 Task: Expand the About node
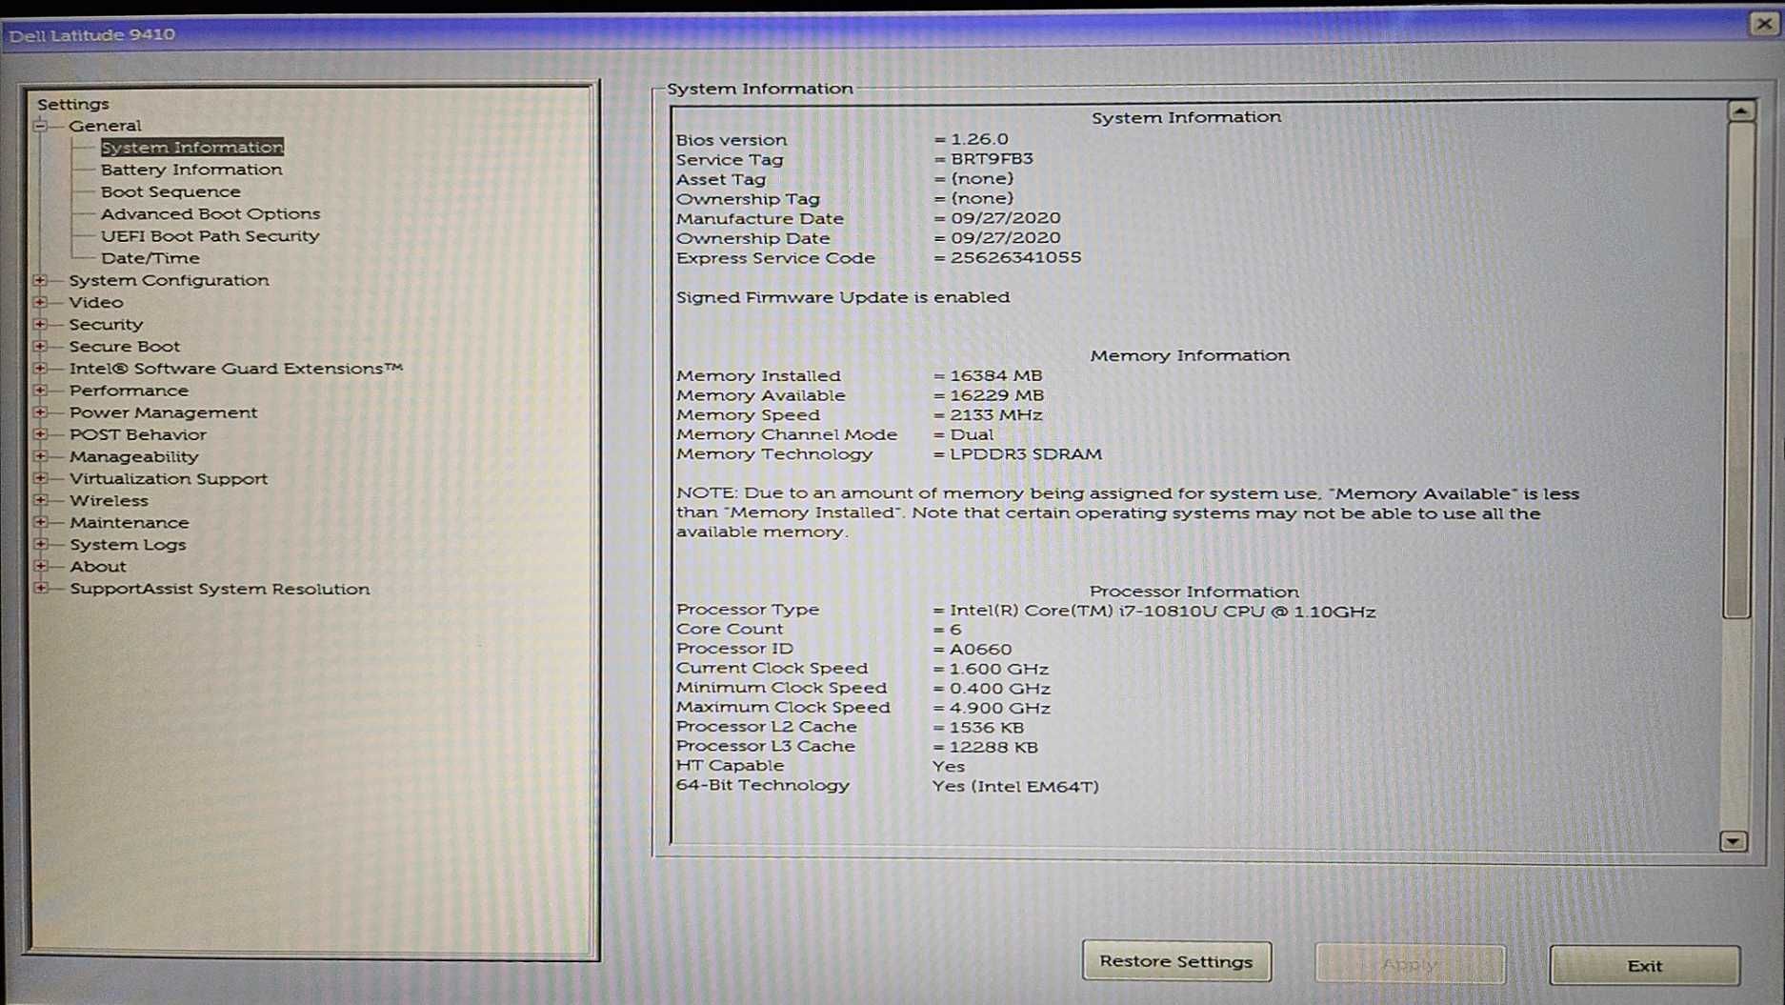point(41,566)
